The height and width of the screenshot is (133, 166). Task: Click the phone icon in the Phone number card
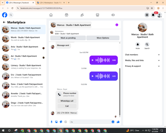coord(59,94)
